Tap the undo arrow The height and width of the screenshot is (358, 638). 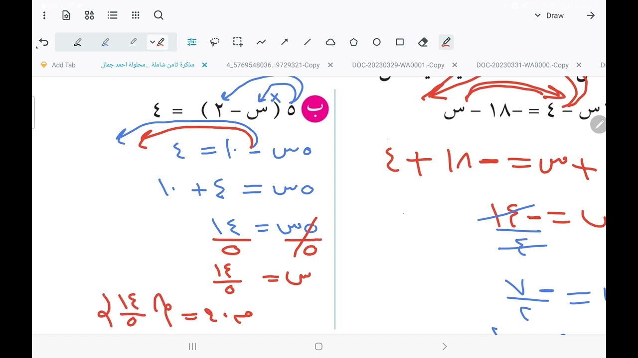tap(43, 42)
